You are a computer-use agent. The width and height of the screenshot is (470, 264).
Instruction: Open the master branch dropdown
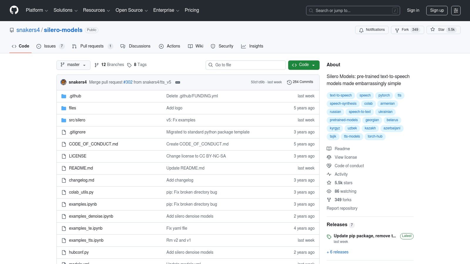coord(73,65)
